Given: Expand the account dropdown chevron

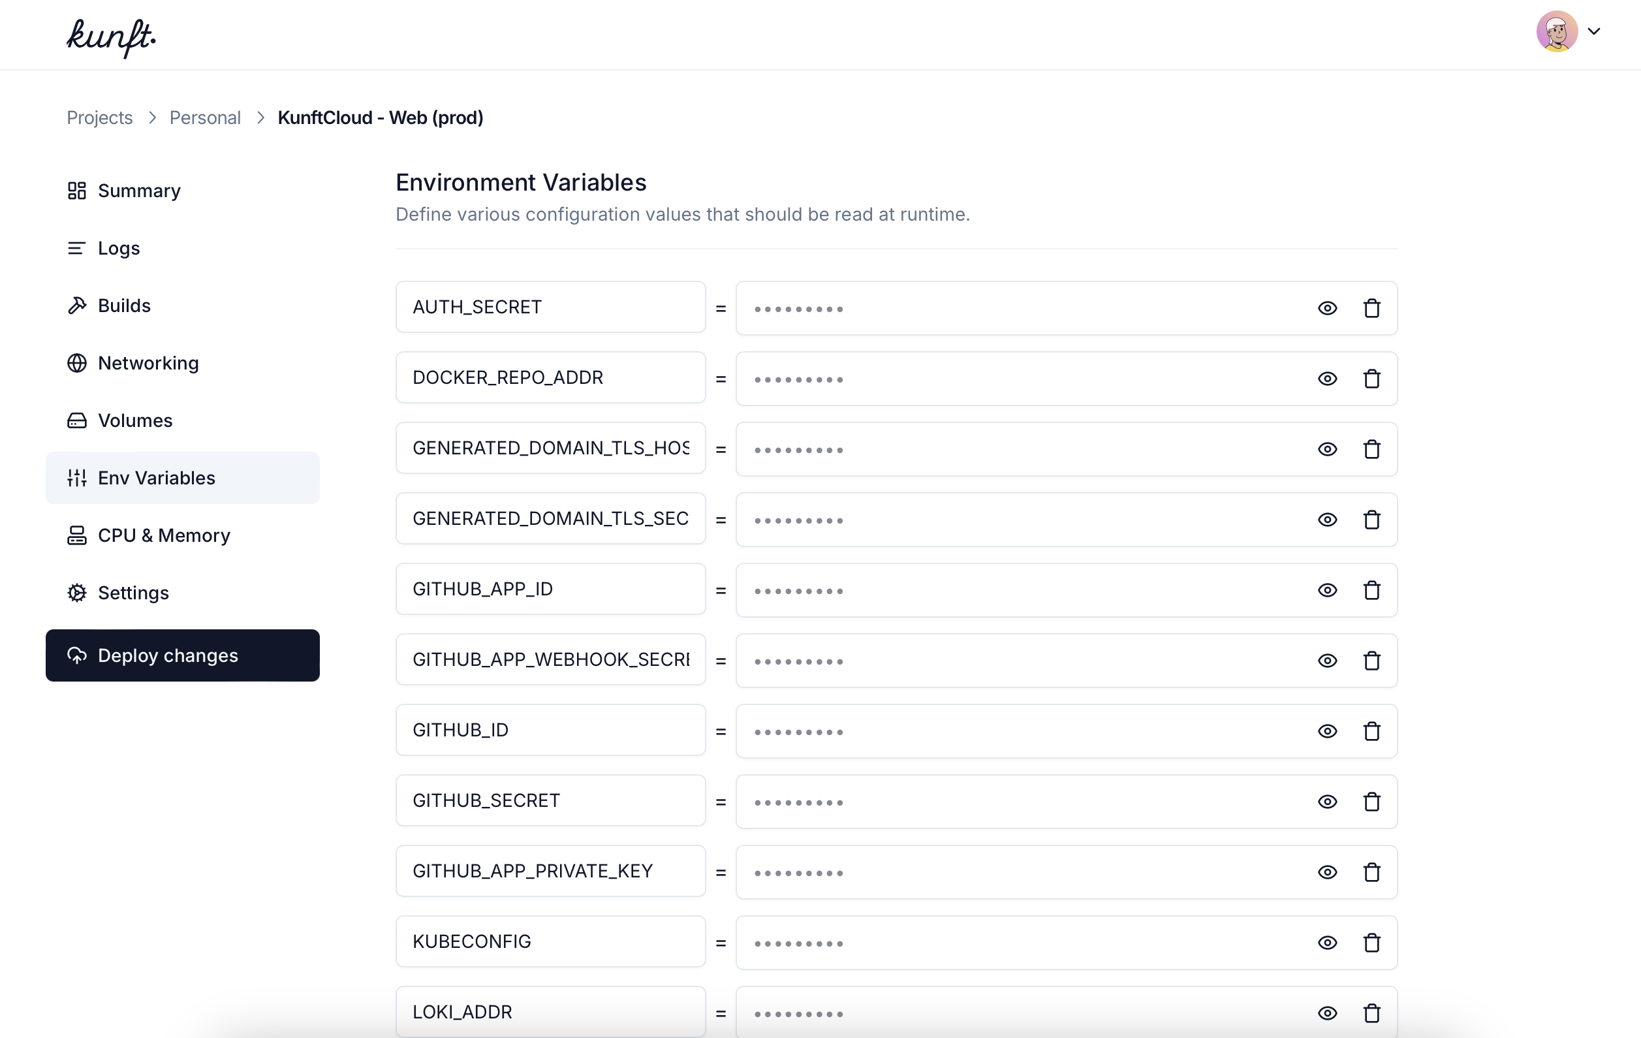Looking at the screenshot, I should 1594,31.
